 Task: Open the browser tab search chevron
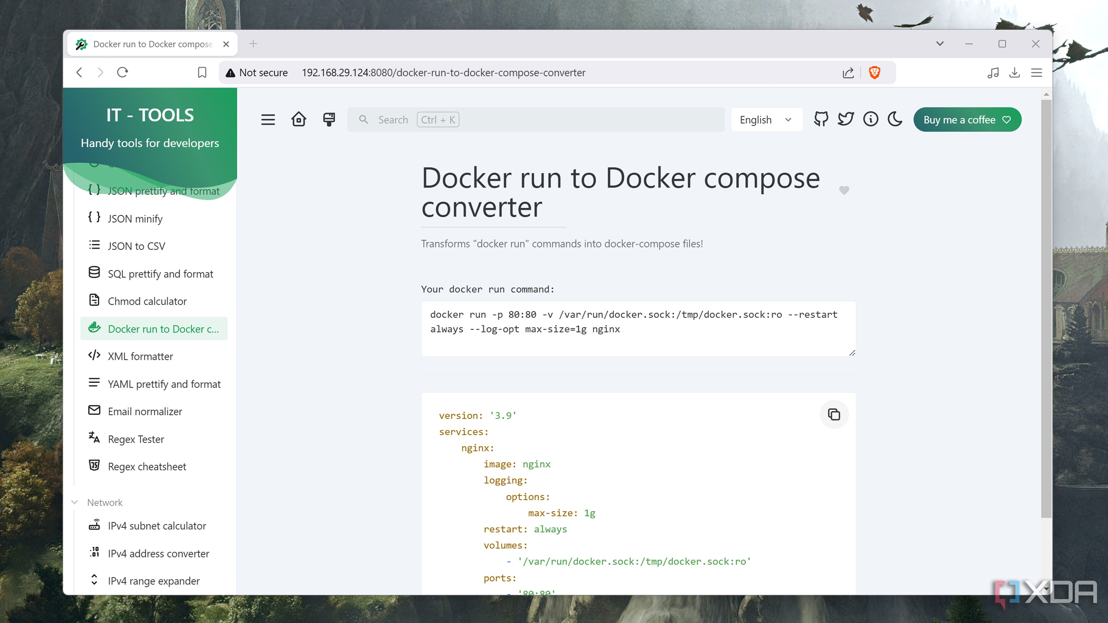coord(940,44)
